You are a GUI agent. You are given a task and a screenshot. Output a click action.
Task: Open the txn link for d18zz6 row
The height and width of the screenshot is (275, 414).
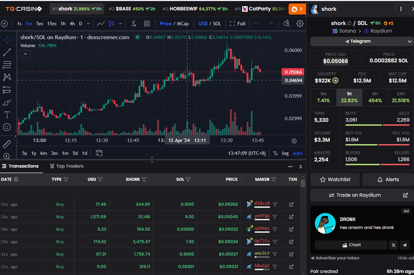pyautogui.click(x=291, y=204)
